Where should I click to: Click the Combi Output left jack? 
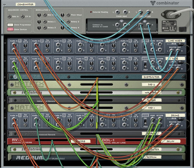pyautogui.click(x=140, y=12)
